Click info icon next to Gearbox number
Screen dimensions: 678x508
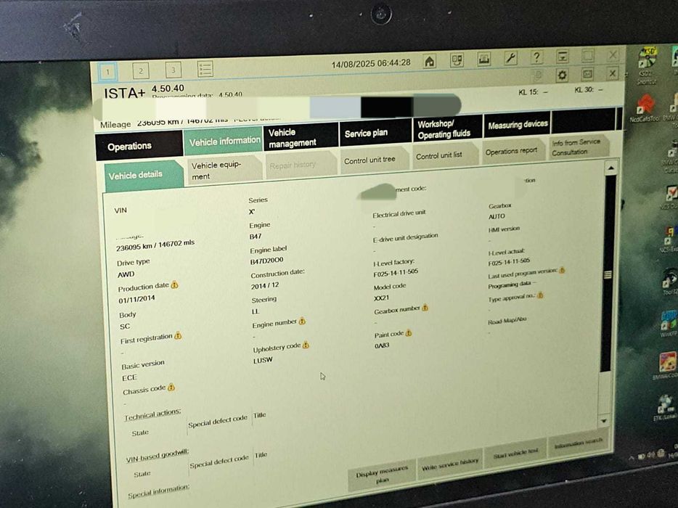425,308
